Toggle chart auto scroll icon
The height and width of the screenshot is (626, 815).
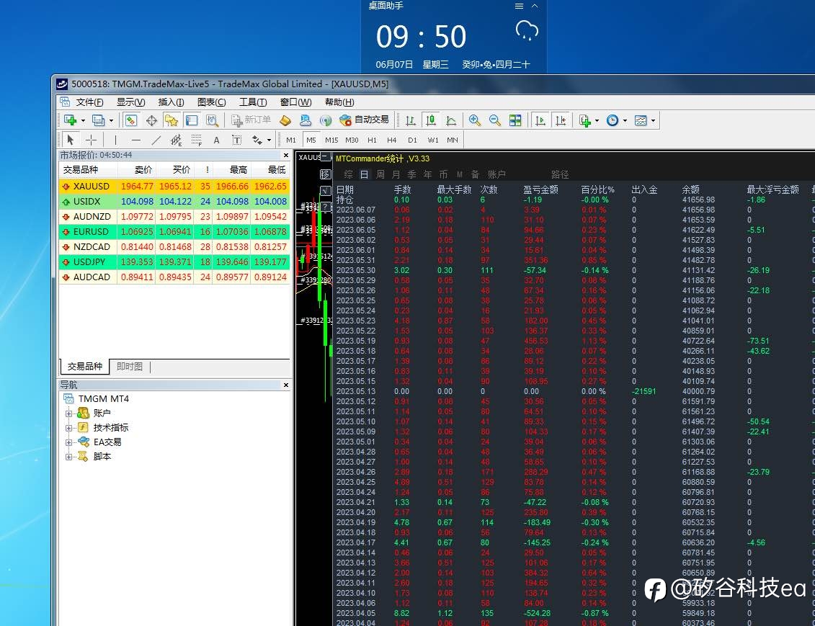click(x=540, y=120)
